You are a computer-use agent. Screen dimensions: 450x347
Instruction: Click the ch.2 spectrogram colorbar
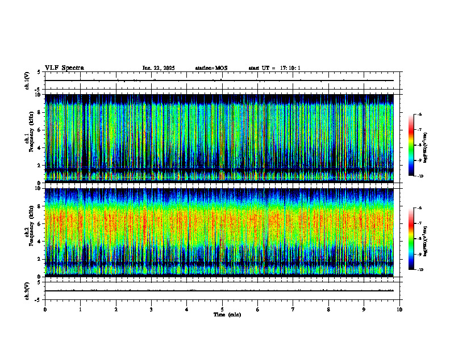(411, 239)
